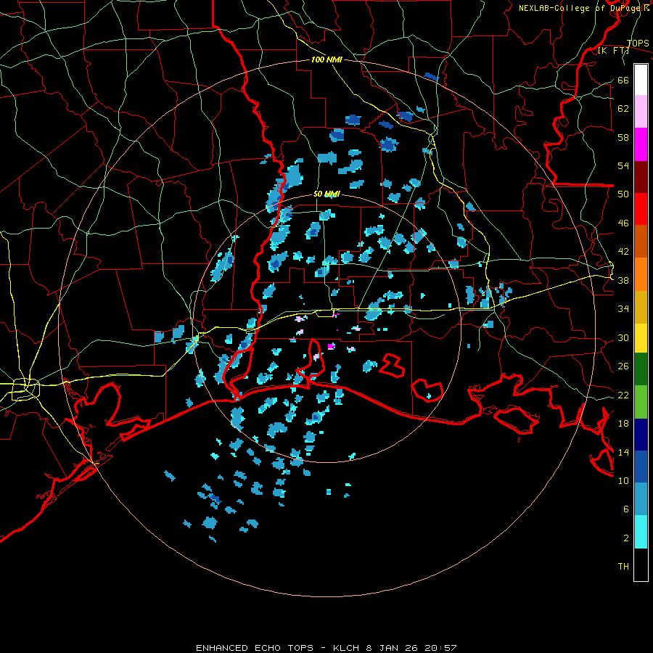Click the magenta 58 kft legend swatch
The height and width of the screenshot is (653, 653).
point(641,144)
